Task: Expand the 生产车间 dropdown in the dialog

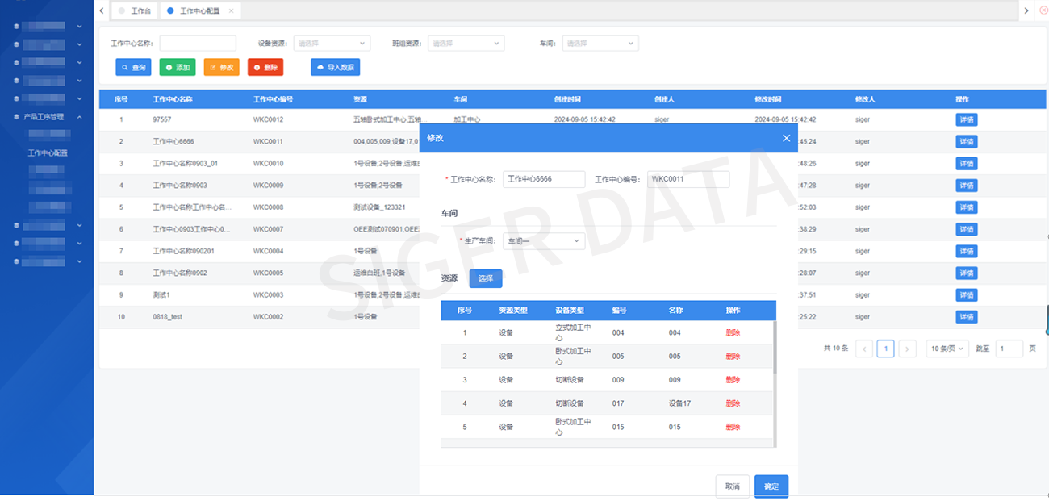Action: (543, 240)
